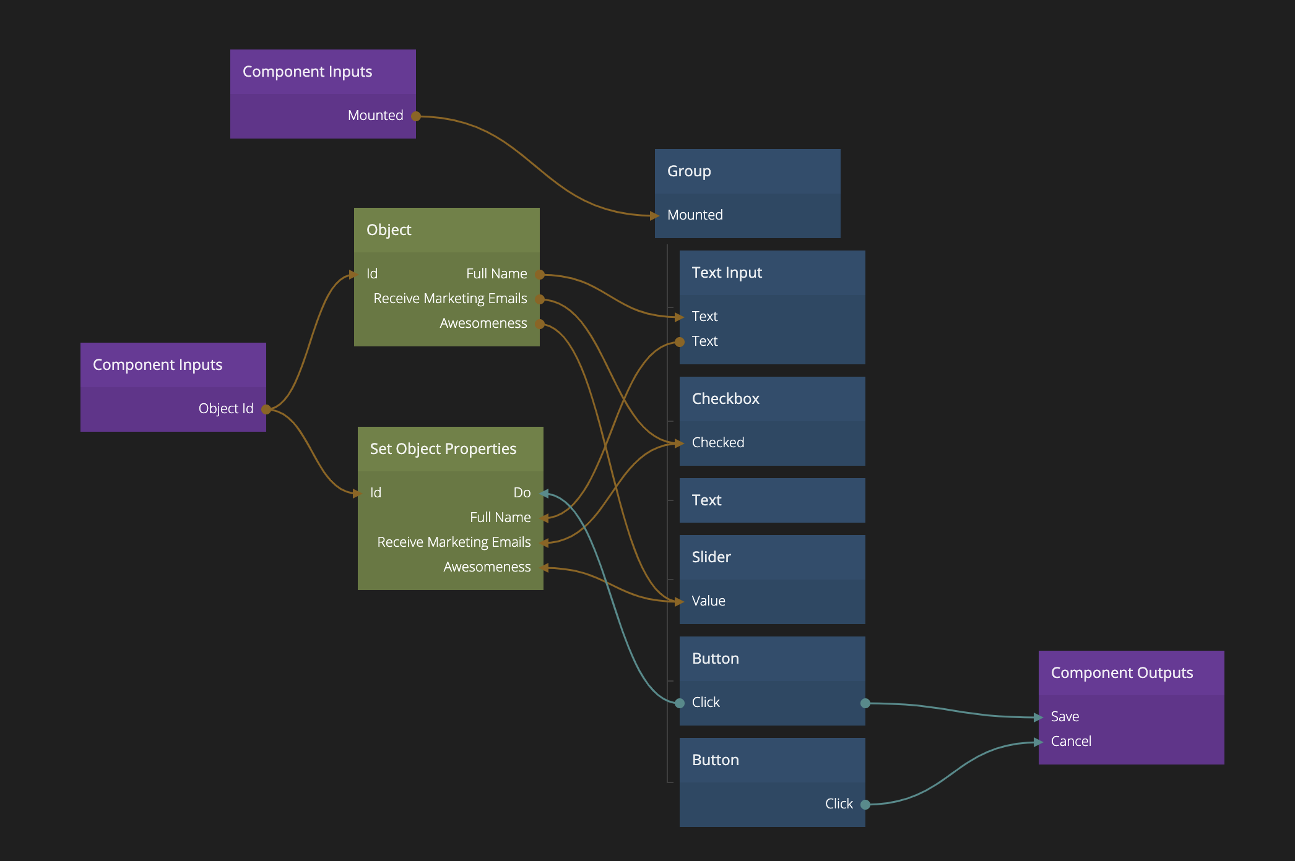Click the bottom Button node's Click output port
The image size is (1295, 861).
click(865, 804)
